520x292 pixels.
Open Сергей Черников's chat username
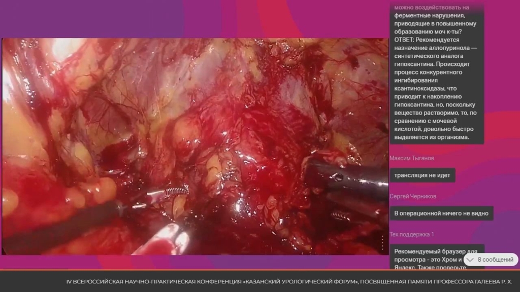pos(413,196)
